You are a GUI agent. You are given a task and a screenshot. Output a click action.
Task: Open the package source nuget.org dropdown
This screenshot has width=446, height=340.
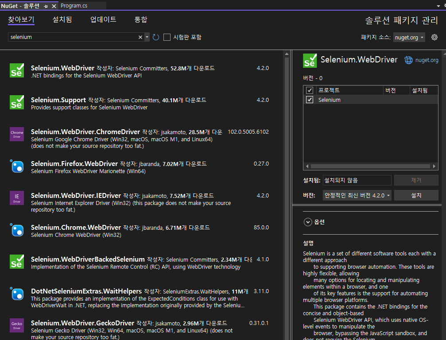(x=409, y=37)
